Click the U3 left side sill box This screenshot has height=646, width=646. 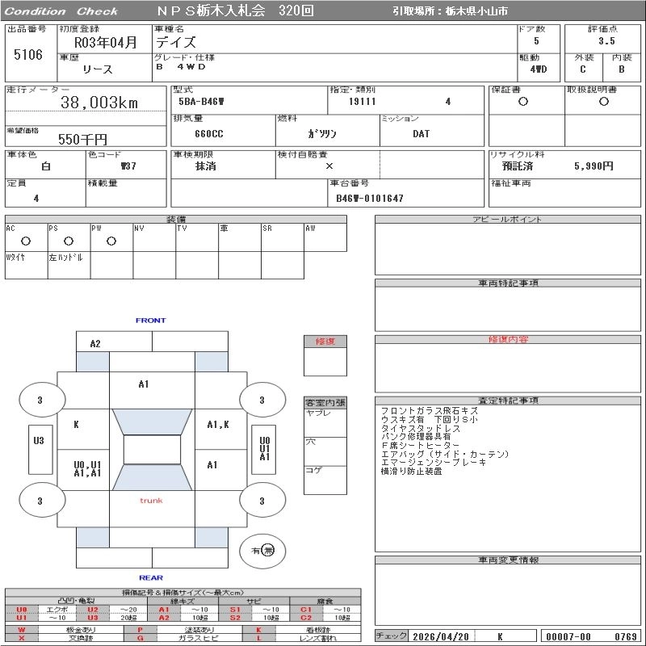[x=40, y=450]
